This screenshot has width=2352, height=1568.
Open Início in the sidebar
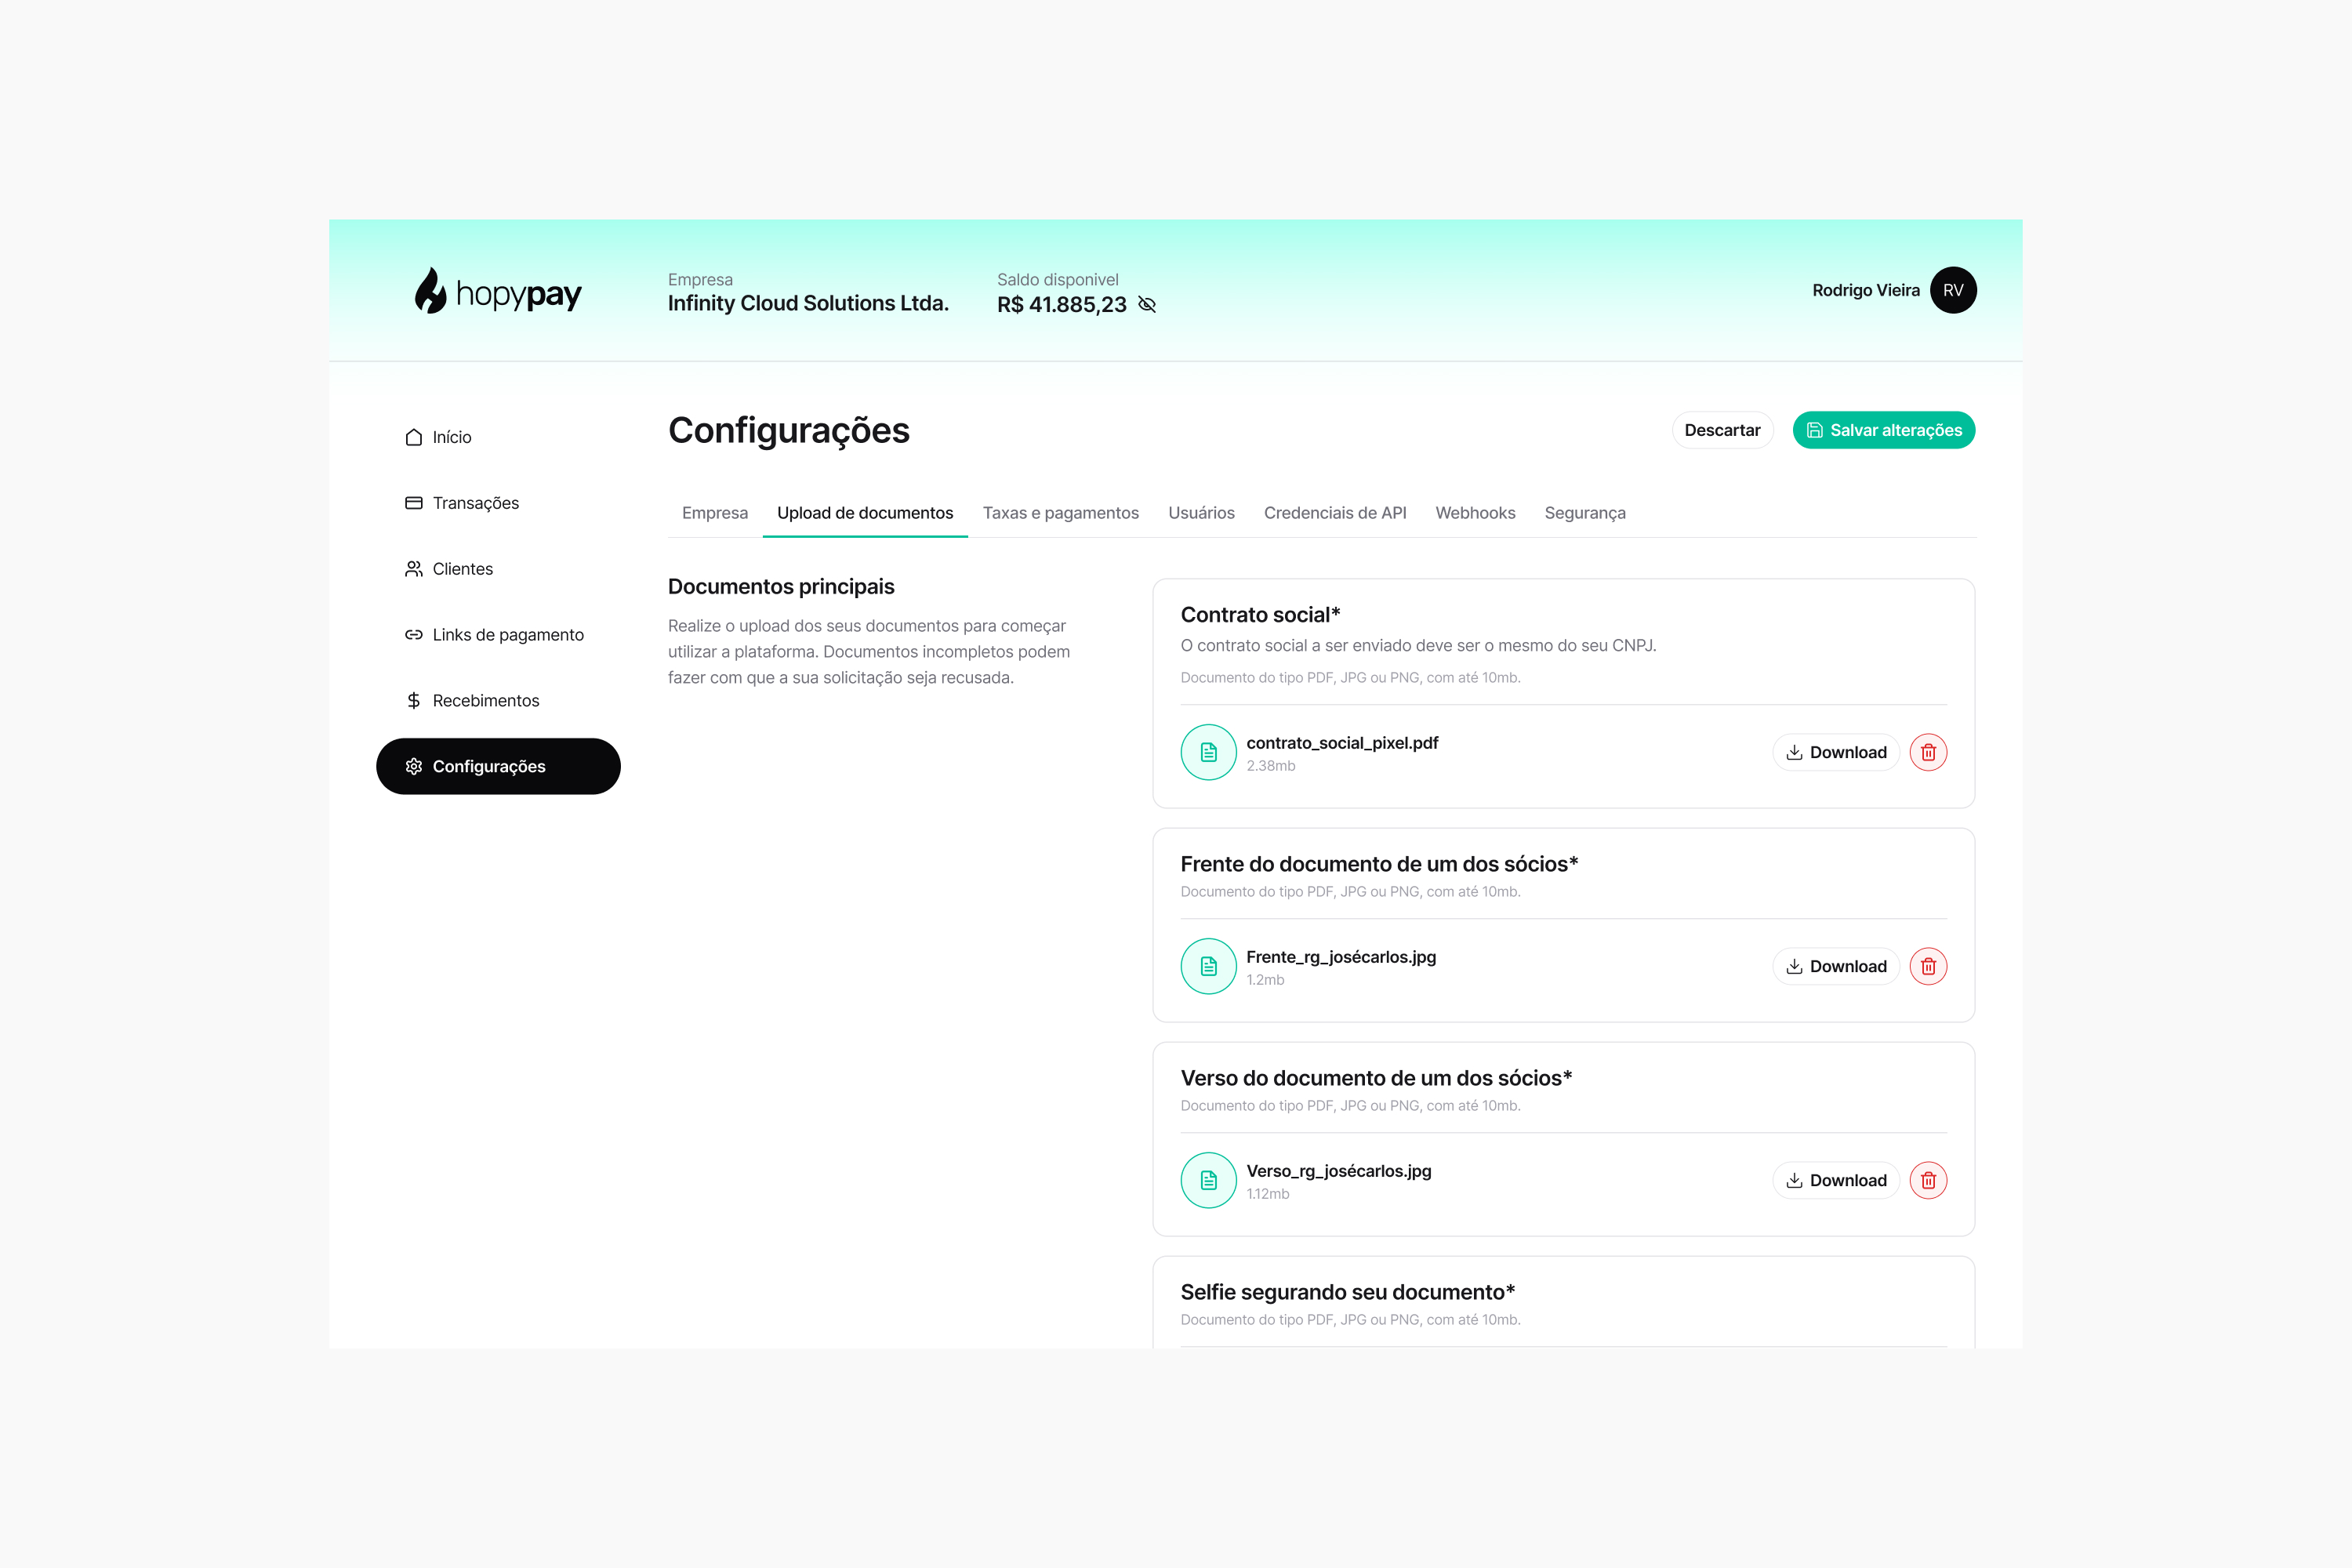pos(451,437)
